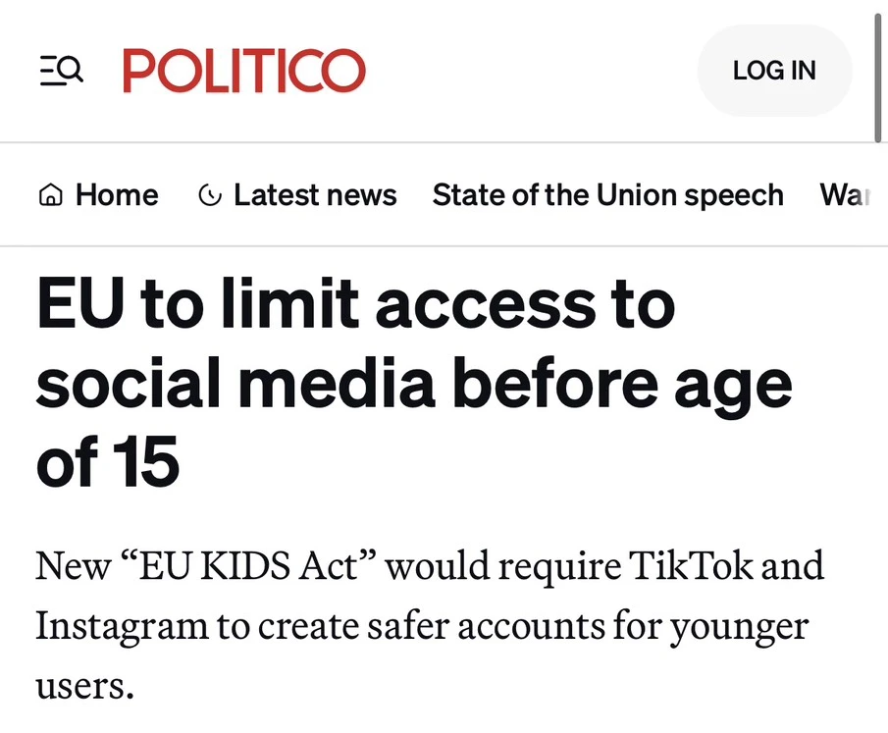Viewport: 888px width, 733px height.
Task: Click the "EU KIDS Act" phrase in summary
Action: pyautogui.click(x=249, y=565)
